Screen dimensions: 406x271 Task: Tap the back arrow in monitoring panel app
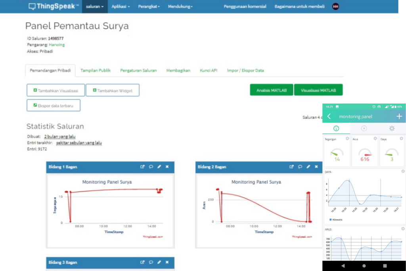[x=329, y=116]
